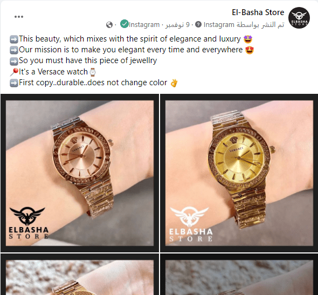Open the El-Basha Store page name
This screenshot has width=318, height=295.
[x=258, y=12]
